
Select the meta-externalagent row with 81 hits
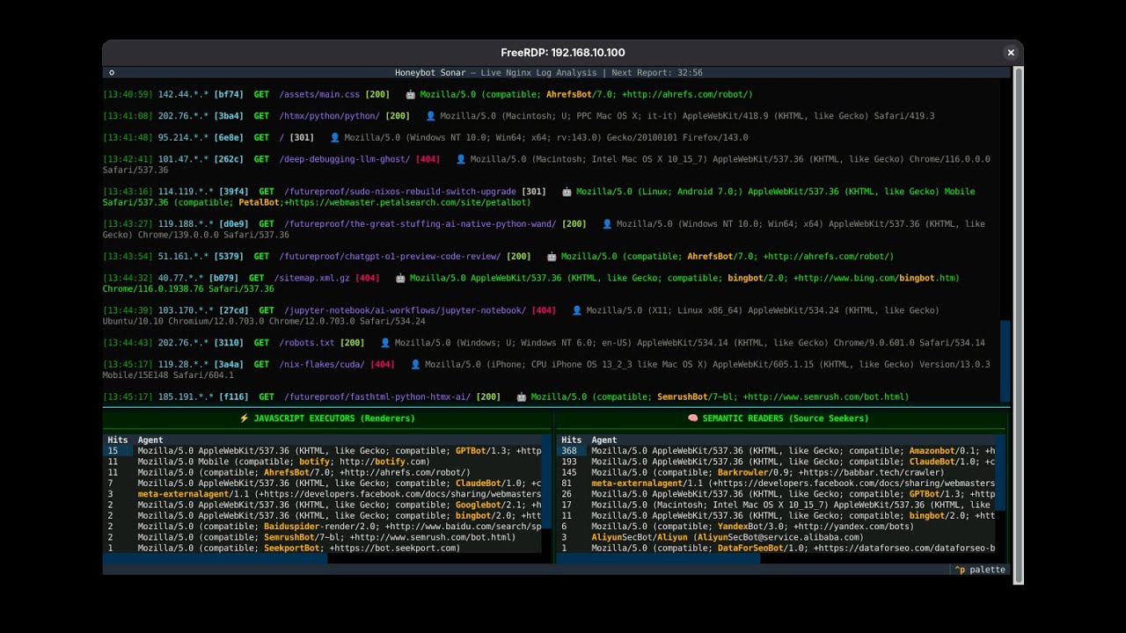(777, 484)
